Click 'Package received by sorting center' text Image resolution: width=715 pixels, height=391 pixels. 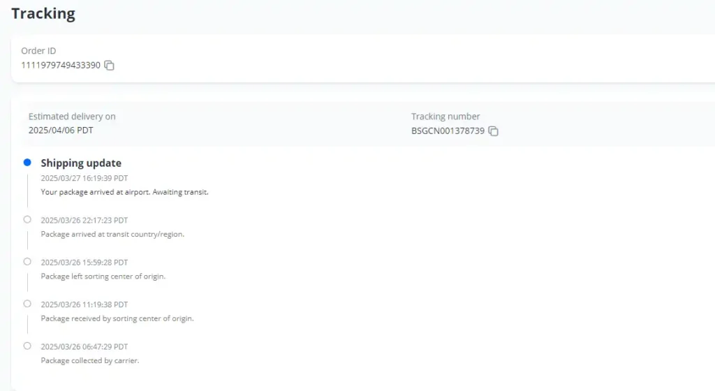click(117, 318)
